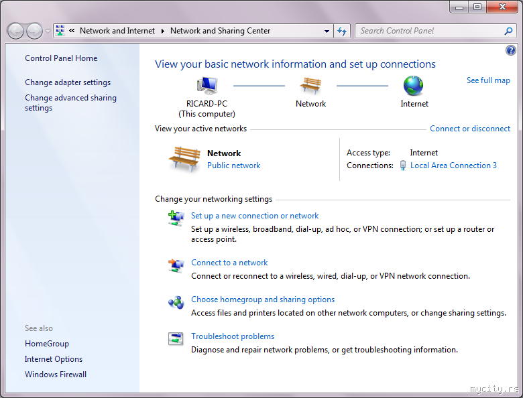Click the Refresh button in address bar

(x=342, y=31)
